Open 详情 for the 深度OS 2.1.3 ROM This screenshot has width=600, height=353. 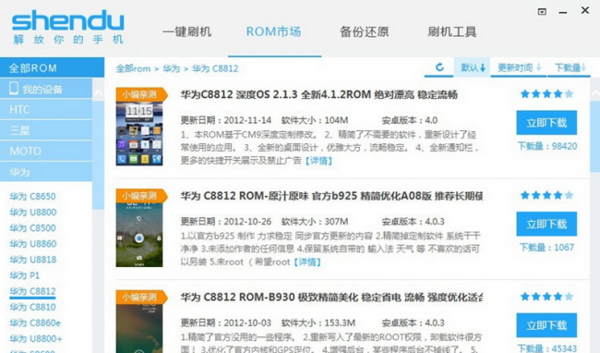(x=318, y=161)
